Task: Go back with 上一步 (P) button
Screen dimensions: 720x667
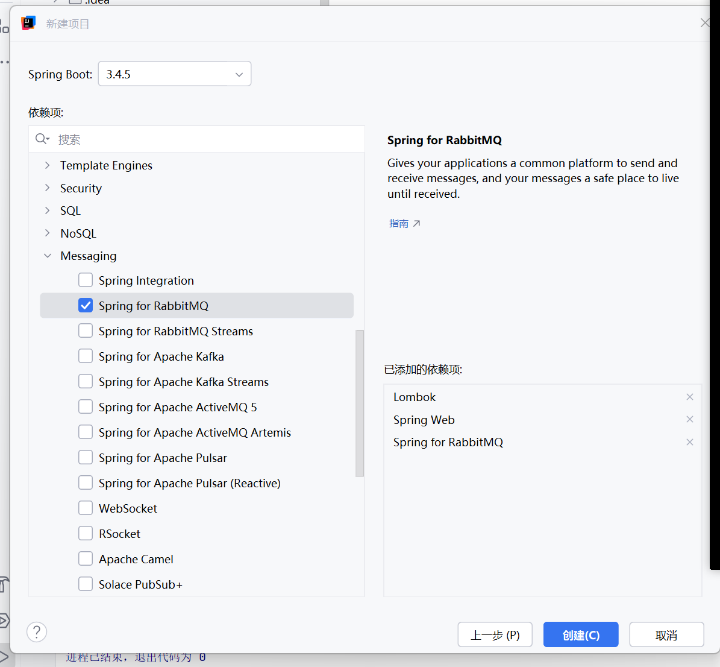Action: tap(495, 635)
